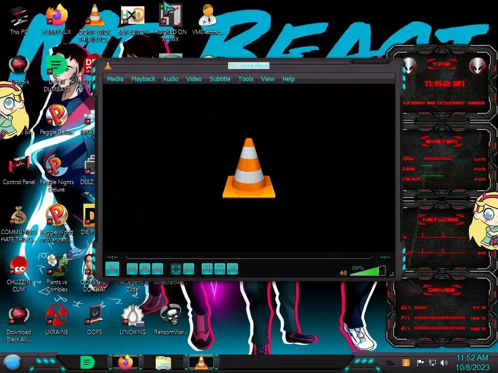Mute audio using VLC speaker icon
The height and width of the screenshot is (373, 498).
click(343, 273)
